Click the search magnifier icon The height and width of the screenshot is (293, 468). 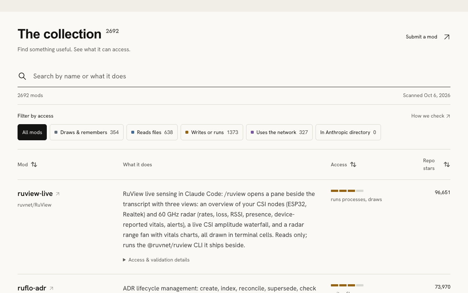click(22, 76)
